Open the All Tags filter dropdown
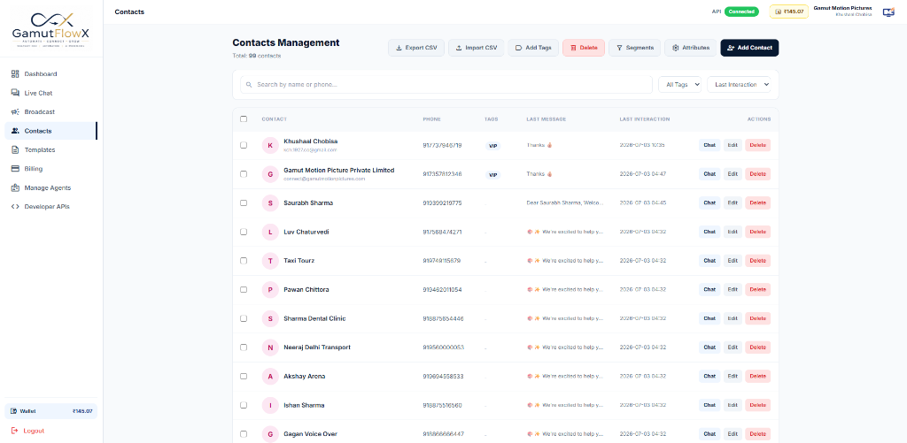Screen dimensions: 907x443 tap(679, 85)
